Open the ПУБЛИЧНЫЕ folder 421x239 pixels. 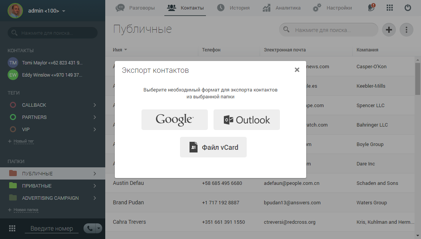(x=37, y=173)
